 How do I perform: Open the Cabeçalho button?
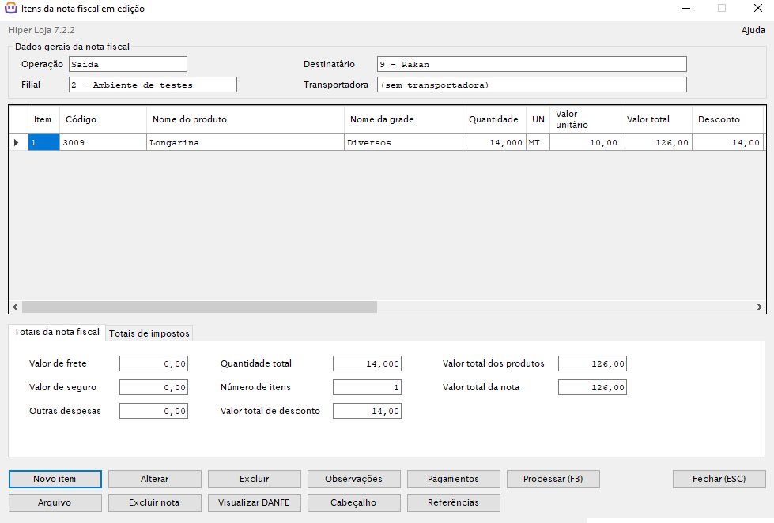[x=353, y=502]
